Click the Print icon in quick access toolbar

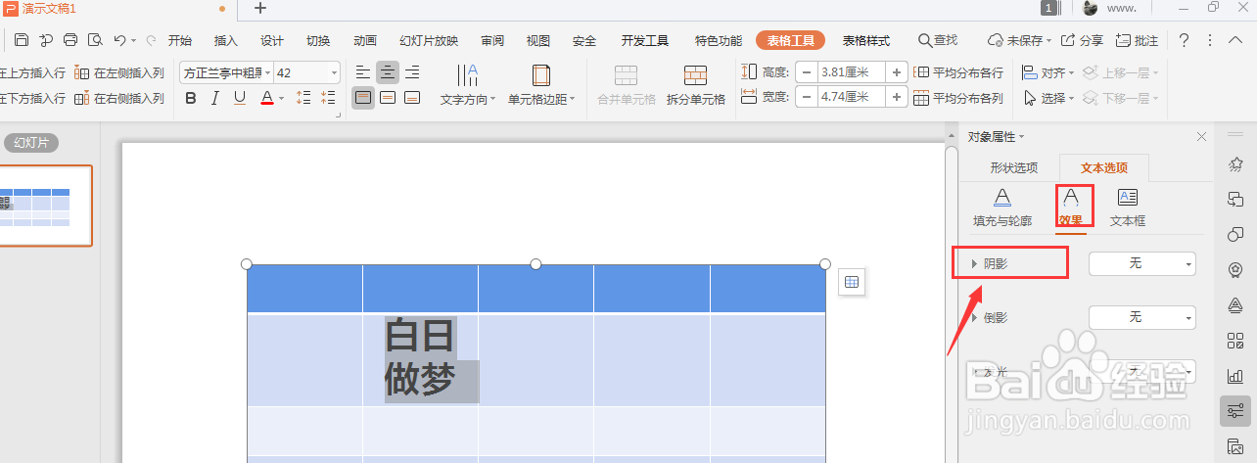pyautogui.click(x=70, y=40)
